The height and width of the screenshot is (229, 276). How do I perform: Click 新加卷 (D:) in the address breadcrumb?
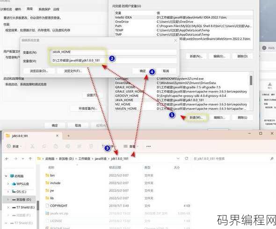tap(66, 158)
